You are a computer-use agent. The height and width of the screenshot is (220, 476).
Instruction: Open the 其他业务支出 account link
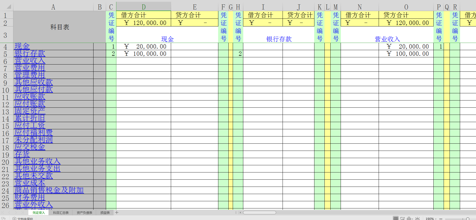[x=38, y=169]
